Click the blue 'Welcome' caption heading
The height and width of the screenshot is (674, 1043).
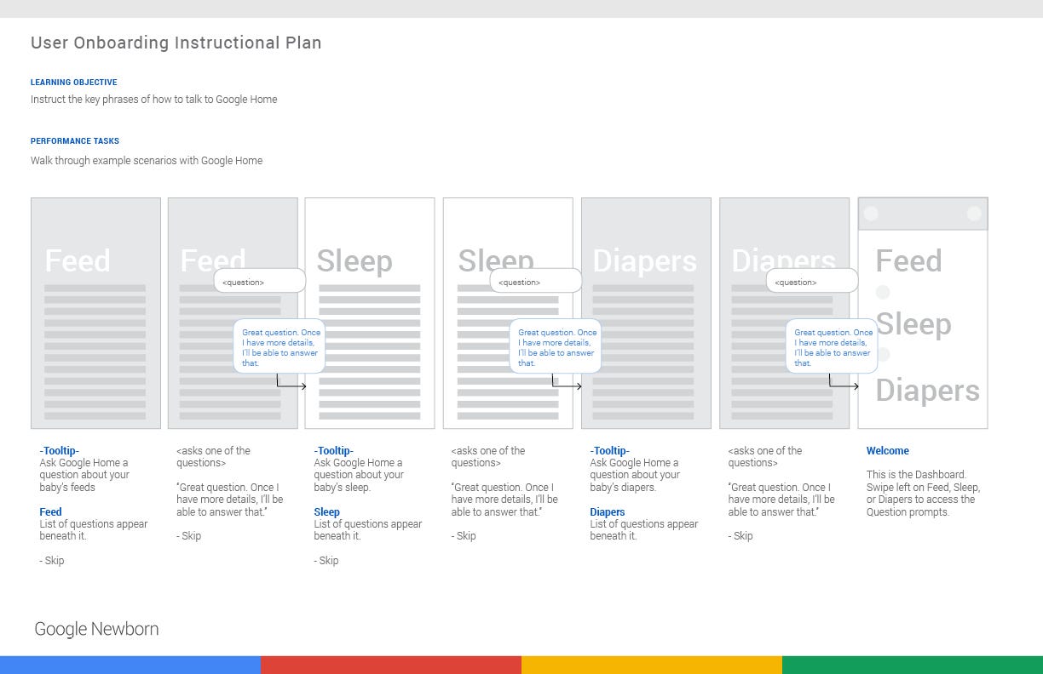tap(888, 451)
